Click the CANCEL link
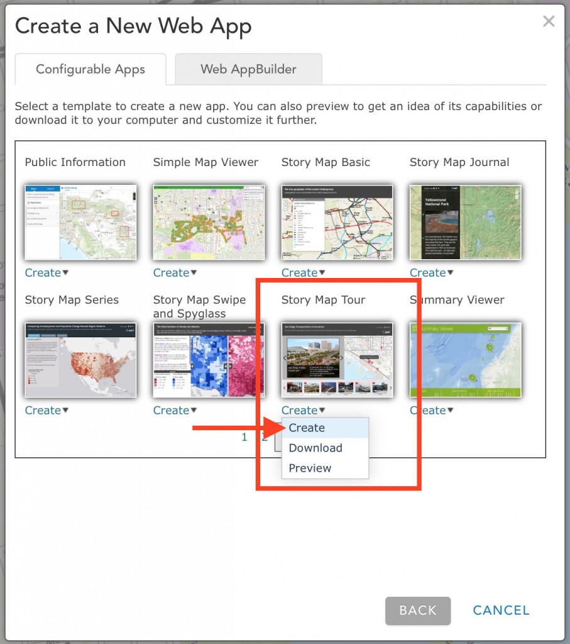 (501, 611)
